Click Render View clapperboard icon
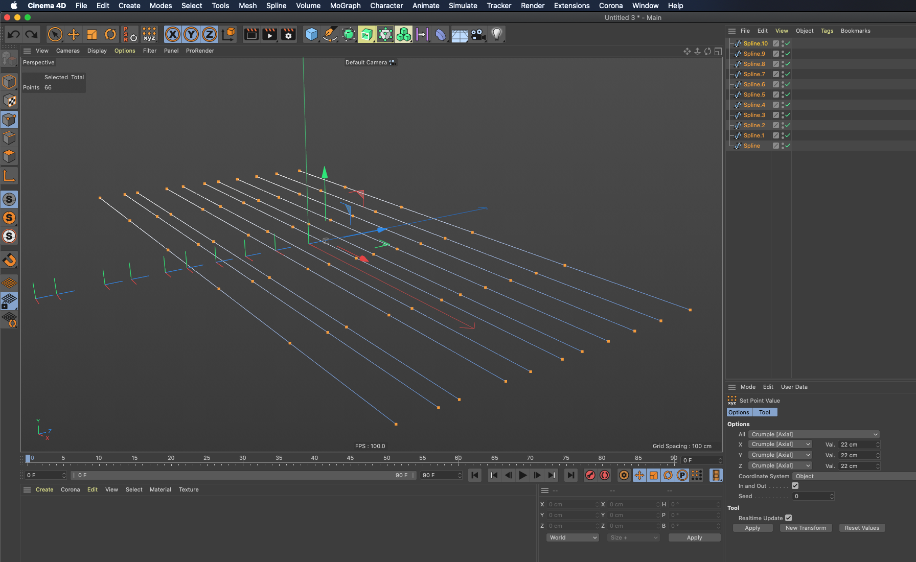 click(251, 34)
